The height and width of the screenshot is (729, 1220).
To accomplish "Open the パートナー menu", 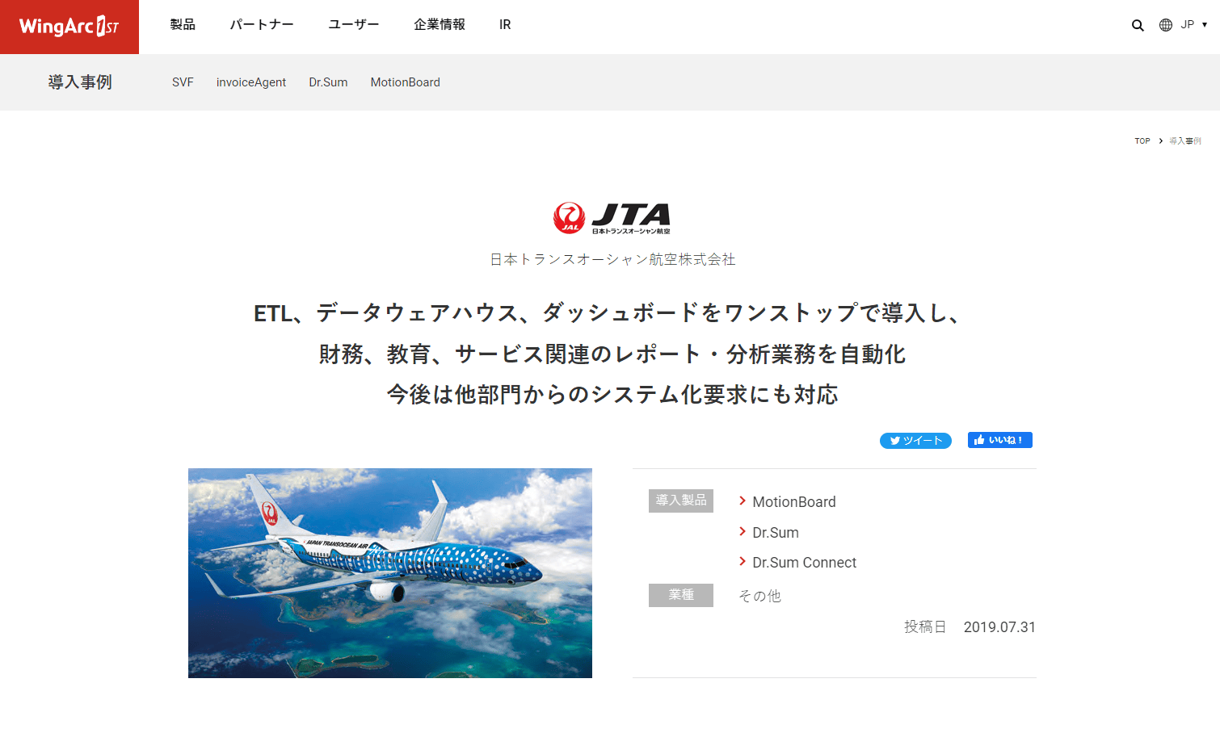I will click(x=262, y=25).
